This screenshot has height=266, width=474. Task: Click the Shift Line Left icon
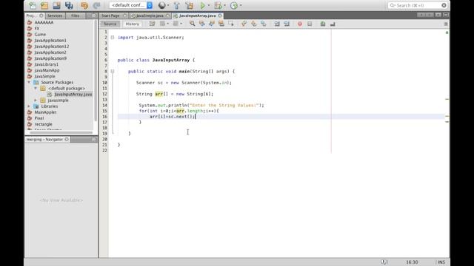coord(276,24)
